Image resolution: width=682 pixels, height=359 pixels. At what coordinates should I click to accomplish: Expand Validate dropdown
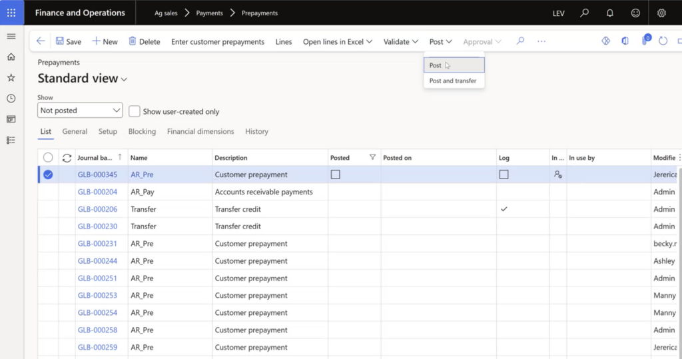(400, 42)
